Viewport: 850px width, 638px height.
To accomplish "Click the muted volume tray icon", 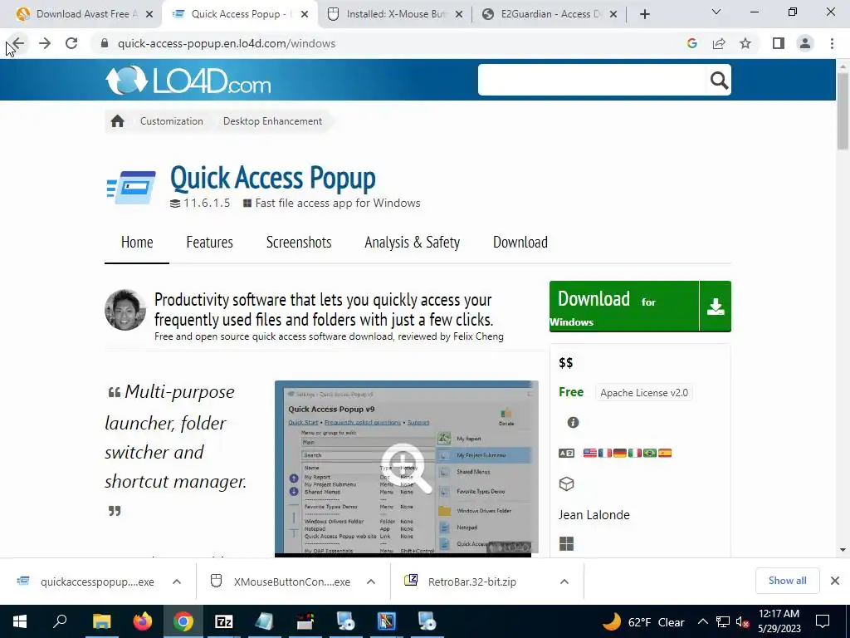I will (x=742, y=622).
